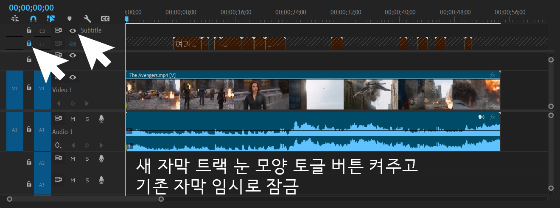Mute Audio 1 with the M button
The image size is (560, 208).
pyautogui.click(x=73, y=119)
